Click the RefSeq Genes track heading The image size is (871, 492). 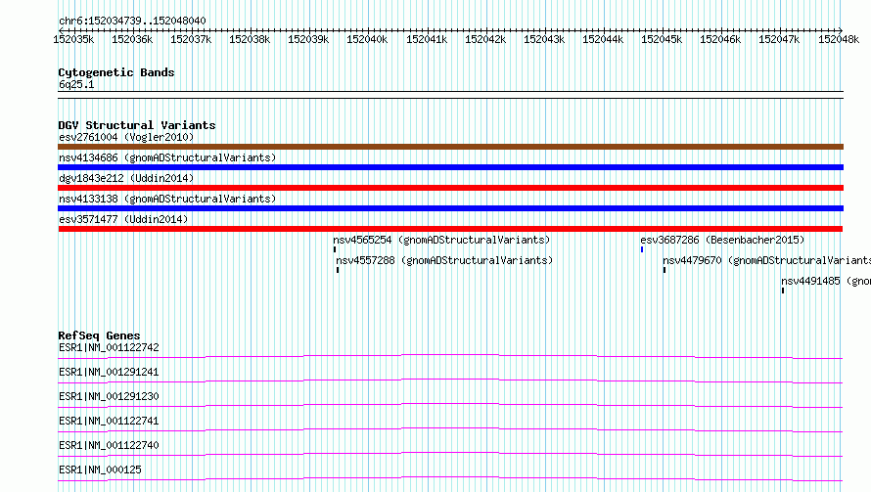99,335
